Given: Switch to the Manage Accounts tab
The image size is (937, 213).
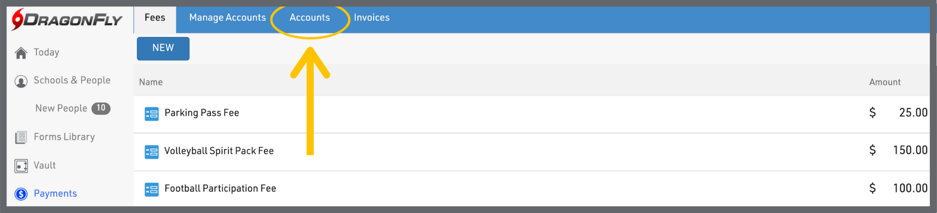Looking at the screenshot, I should click(x=227, y=18).
